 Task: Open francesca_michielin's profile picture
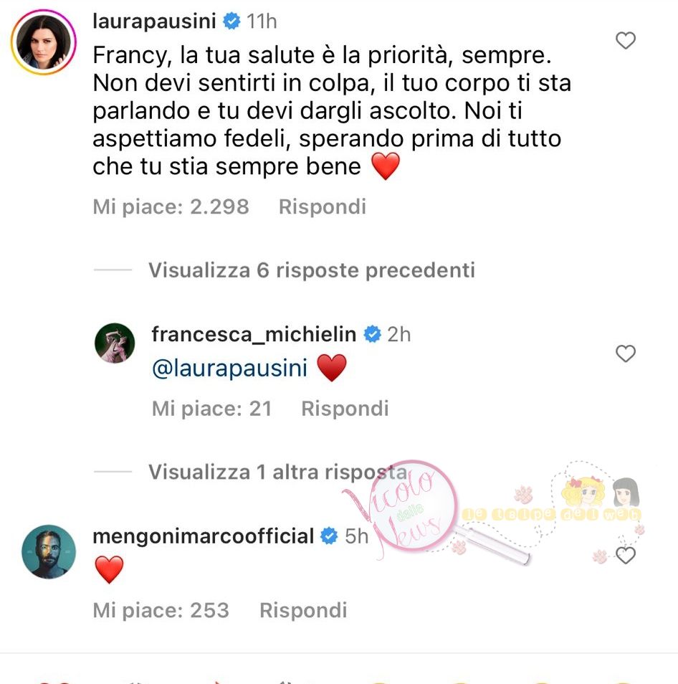pos(115,343)
